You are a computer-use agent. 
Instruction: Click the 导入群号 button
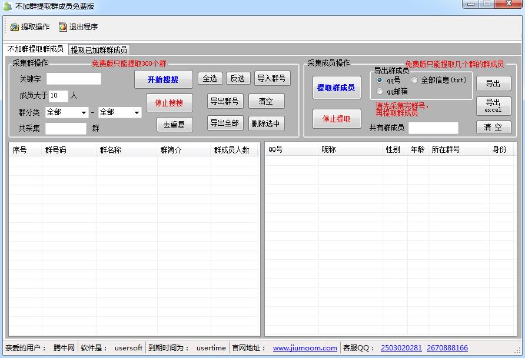point(272,78)
